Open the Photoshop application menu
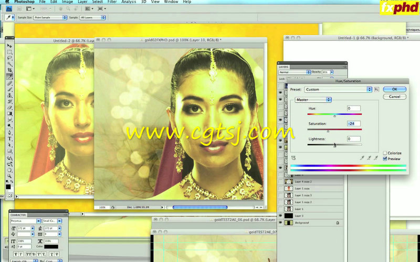 click(x=24, y=2)
